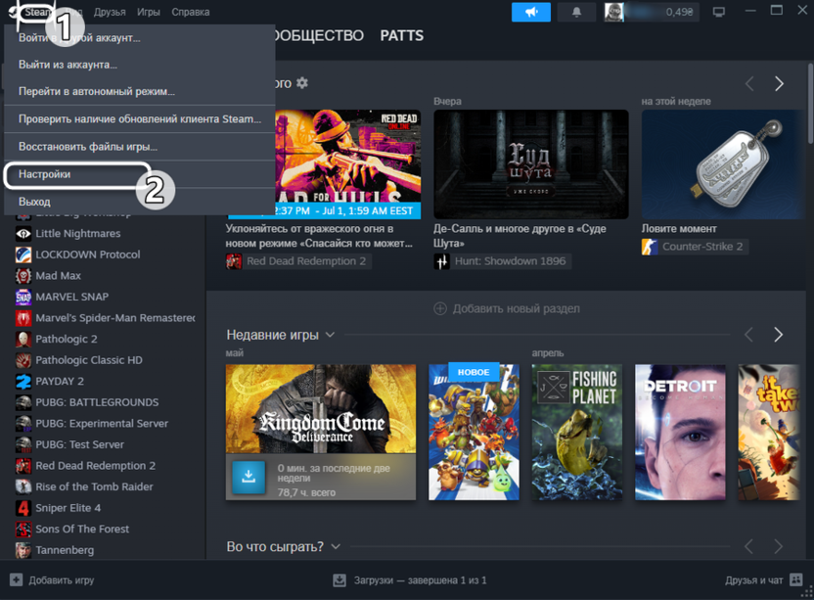Image resolution: width=814 pixels, height=600 pixels.
Task: Open the announcements megaphone button
Action: point(530,12)
